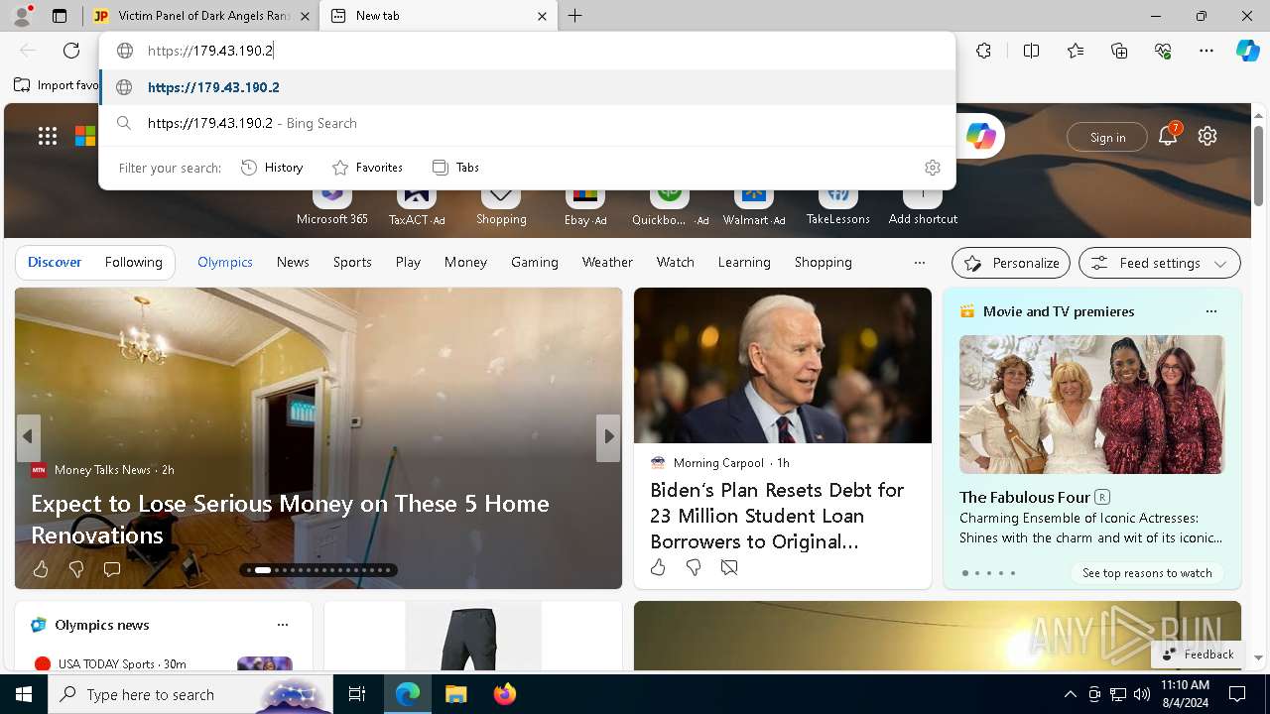
Task: Click the Personalize button
Action: (1011, 263)
